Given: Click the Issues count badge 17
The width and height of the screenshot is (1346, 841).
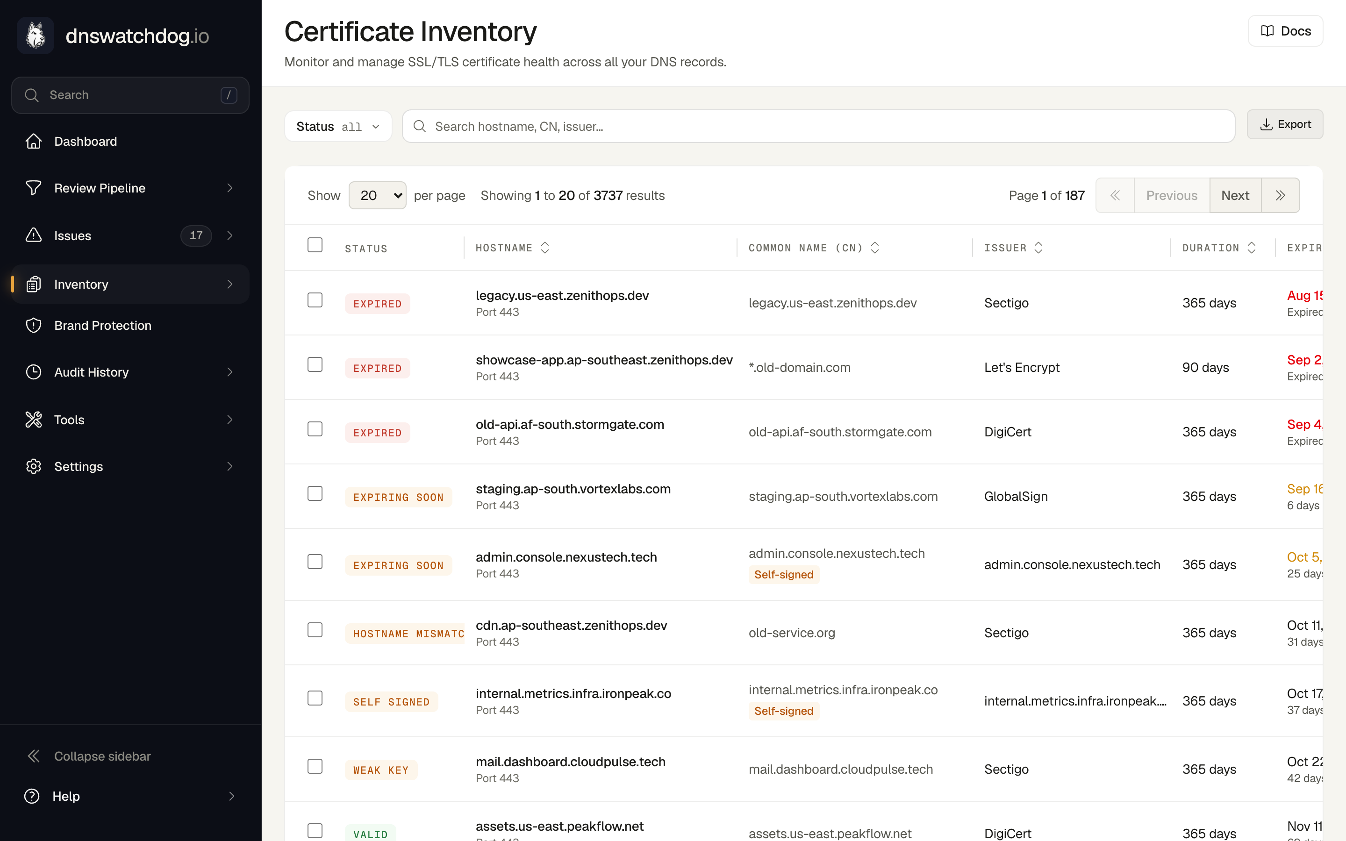Looking at the screenshot, I should [196, 235].
